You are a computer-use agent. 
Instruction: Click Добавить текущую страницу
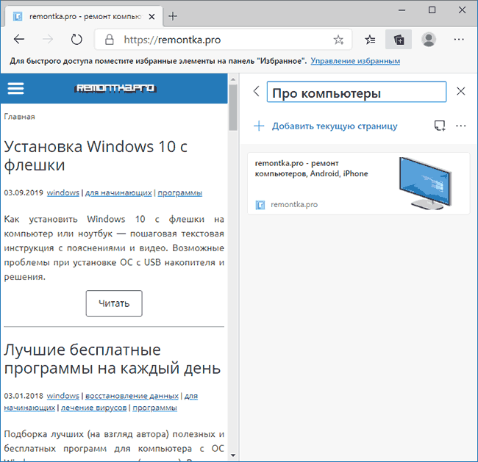point(326,126)
